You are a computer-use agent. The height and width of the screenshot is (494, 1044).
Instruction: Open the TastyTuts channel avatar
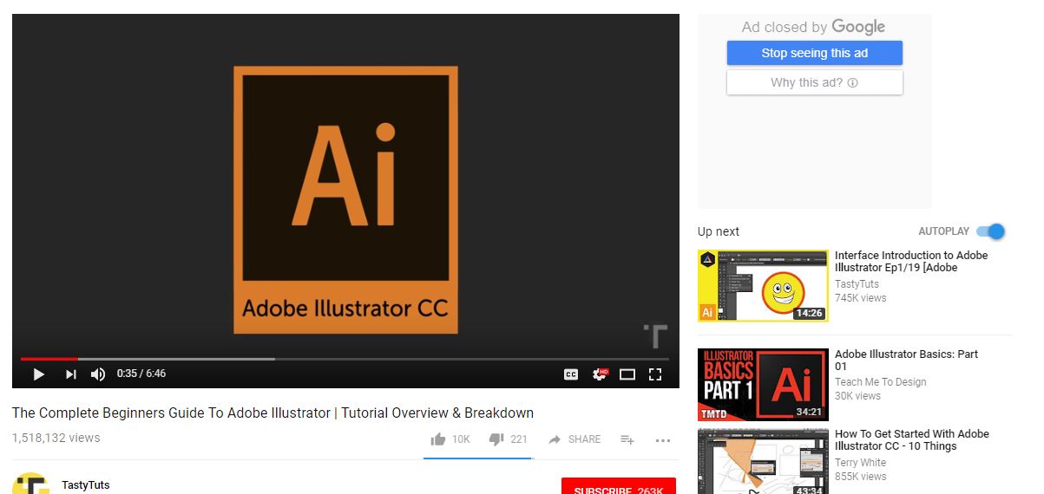tap(31, 484)
